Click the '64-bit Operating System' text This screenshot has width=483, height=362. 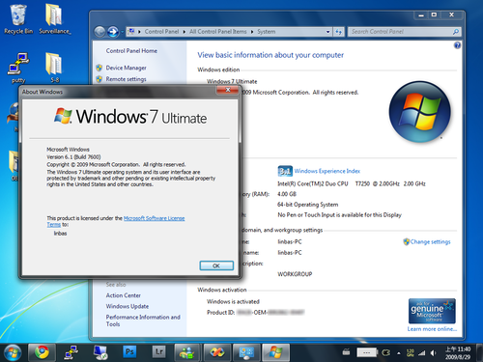pos(307,205)
